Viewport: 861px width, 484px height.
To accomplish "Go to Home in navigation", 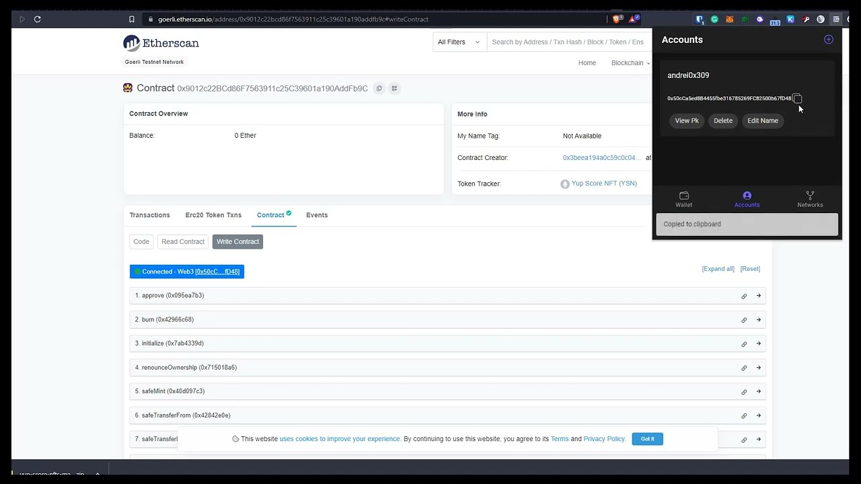I will pos(587,63).
